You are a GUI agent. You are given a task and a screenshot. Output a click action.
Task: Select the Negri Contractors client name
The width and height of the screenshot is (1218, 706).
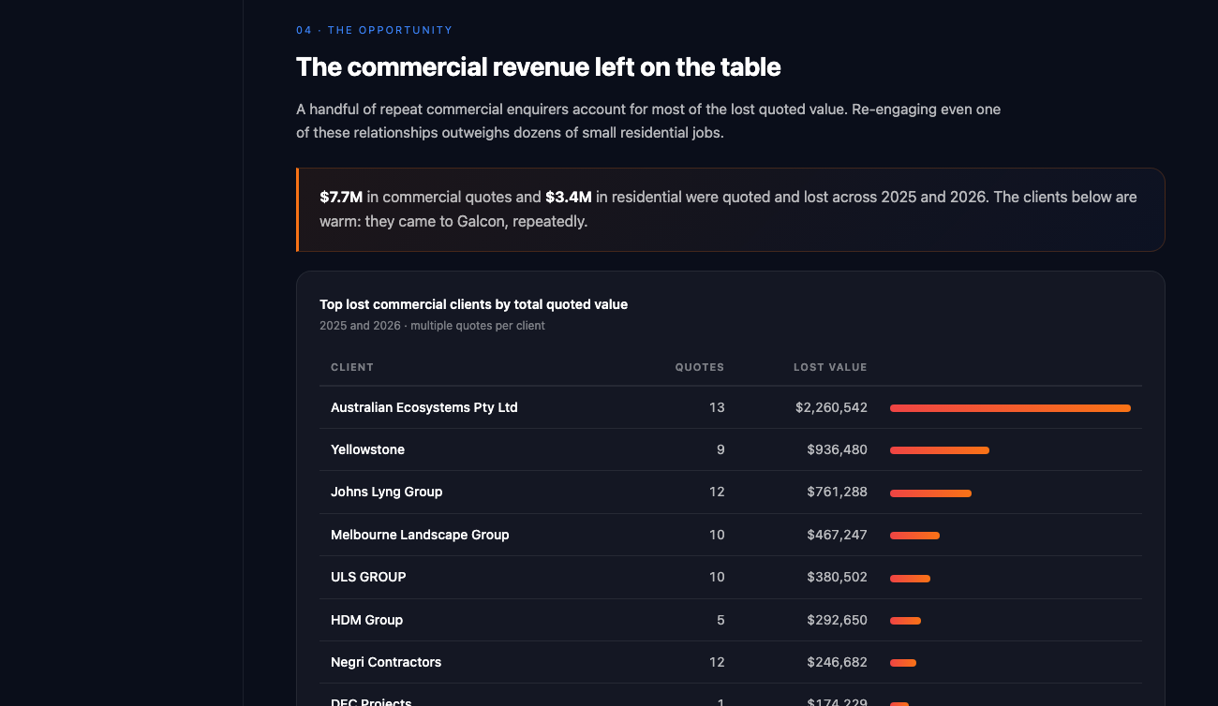386,662
